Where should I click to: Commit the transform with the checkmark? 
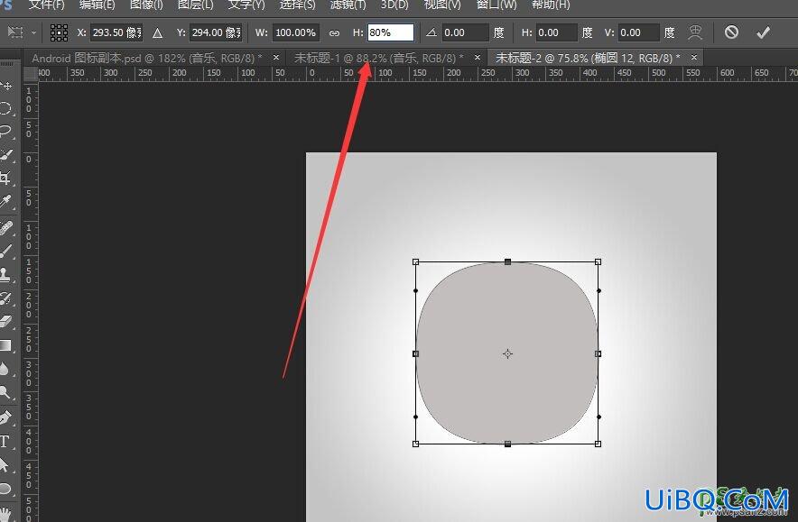point(763,32)
